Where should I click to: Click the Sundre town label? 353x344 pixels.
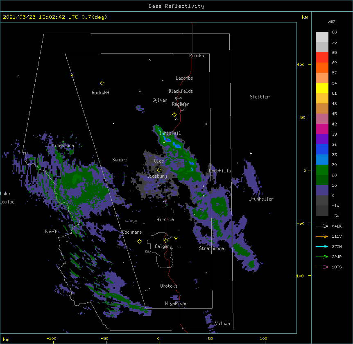(120, 160)
